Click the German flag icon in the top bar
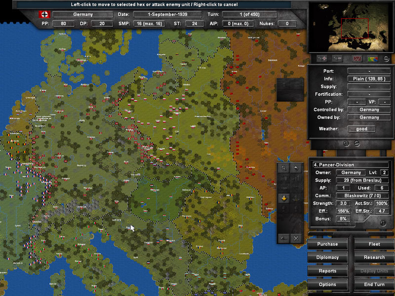This screenshot has height=296, width=395. pyautogui.click(x=44, y=14)
